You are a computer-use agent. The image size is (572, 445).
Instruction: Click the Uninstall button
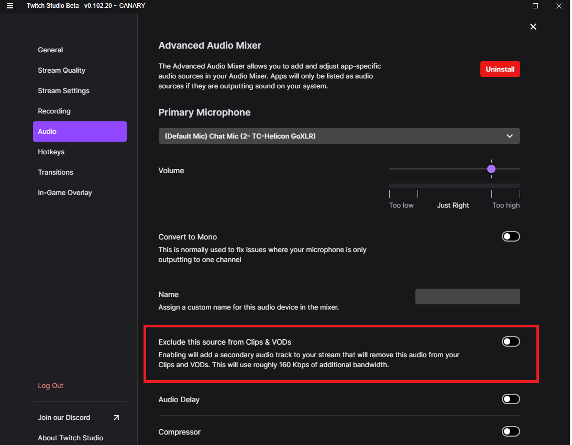click(x=500, y=69)
